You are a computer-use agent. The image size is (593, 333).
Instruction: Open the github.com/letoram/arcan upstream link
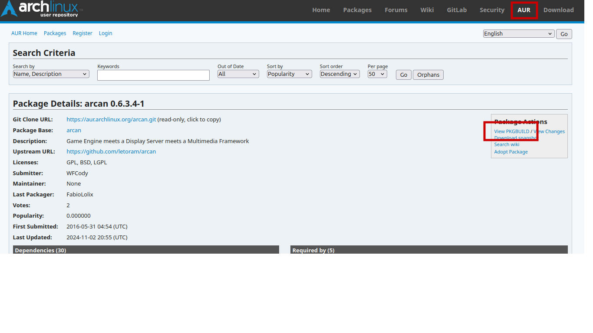pyautogui.click(x=111, y=152)
